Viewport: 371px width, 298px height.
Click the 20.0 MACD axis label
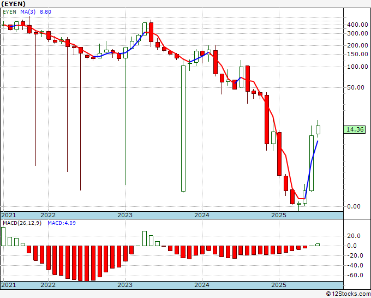tap(354, 236)
